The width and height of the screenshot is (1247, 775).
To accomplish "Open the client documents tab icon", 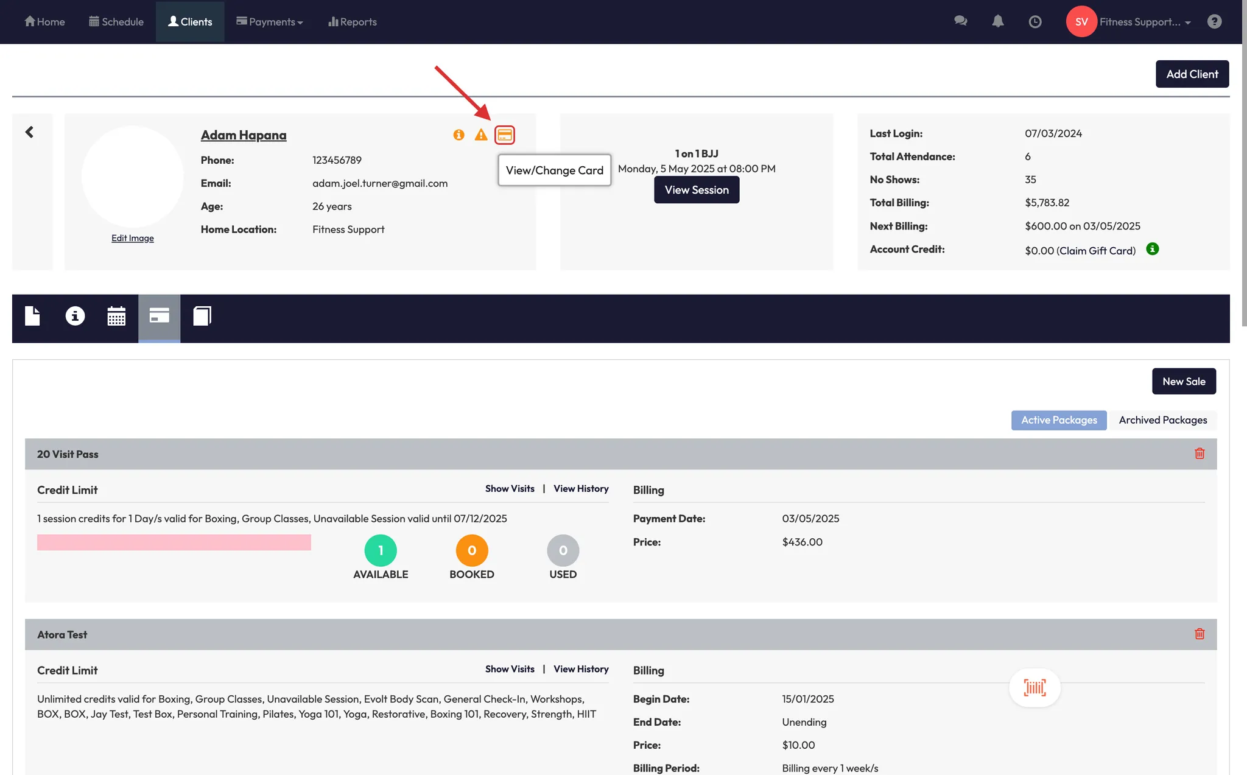I will [32, 316].
